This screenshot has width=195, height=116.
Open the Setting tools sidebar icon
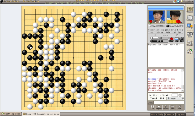[190, 43]
